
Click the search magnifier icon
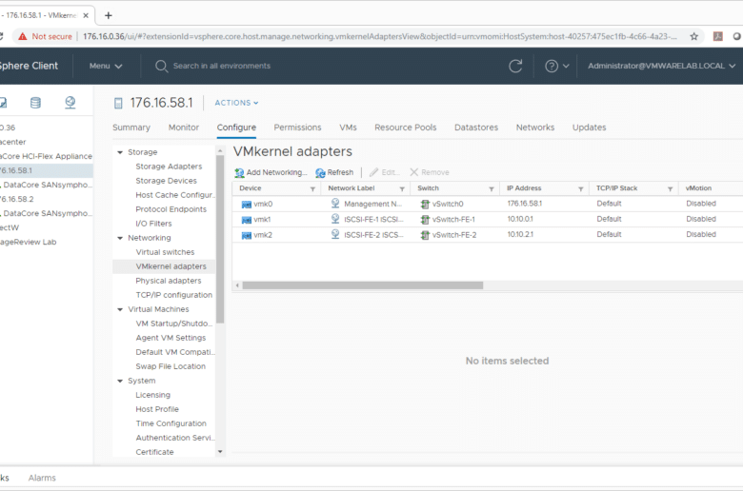161,66
